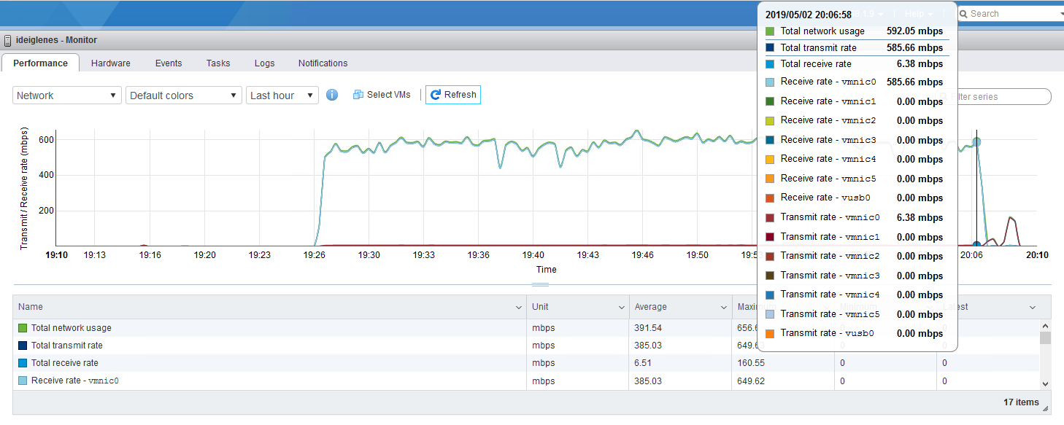Click the 17 items count label

(x=1021, y=402)
